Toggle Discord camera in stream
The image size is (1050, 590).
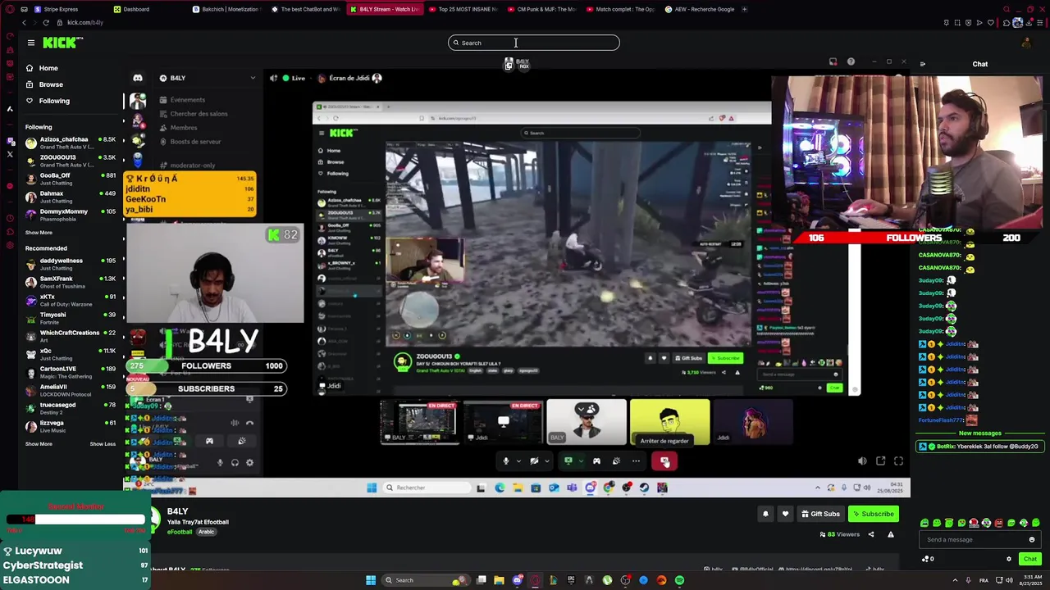coord(534,461)
